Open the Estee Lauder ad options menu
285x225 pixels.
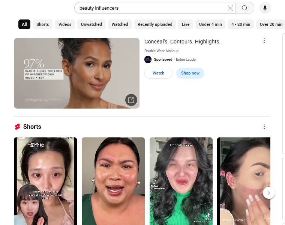264,41
